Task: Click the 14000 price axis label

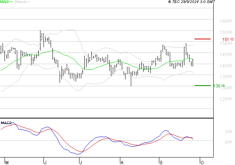Action: point(226,66)
